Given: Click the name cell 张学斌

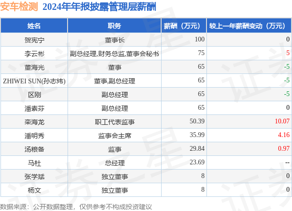Looking at the screenshot, I should point(34,177).
